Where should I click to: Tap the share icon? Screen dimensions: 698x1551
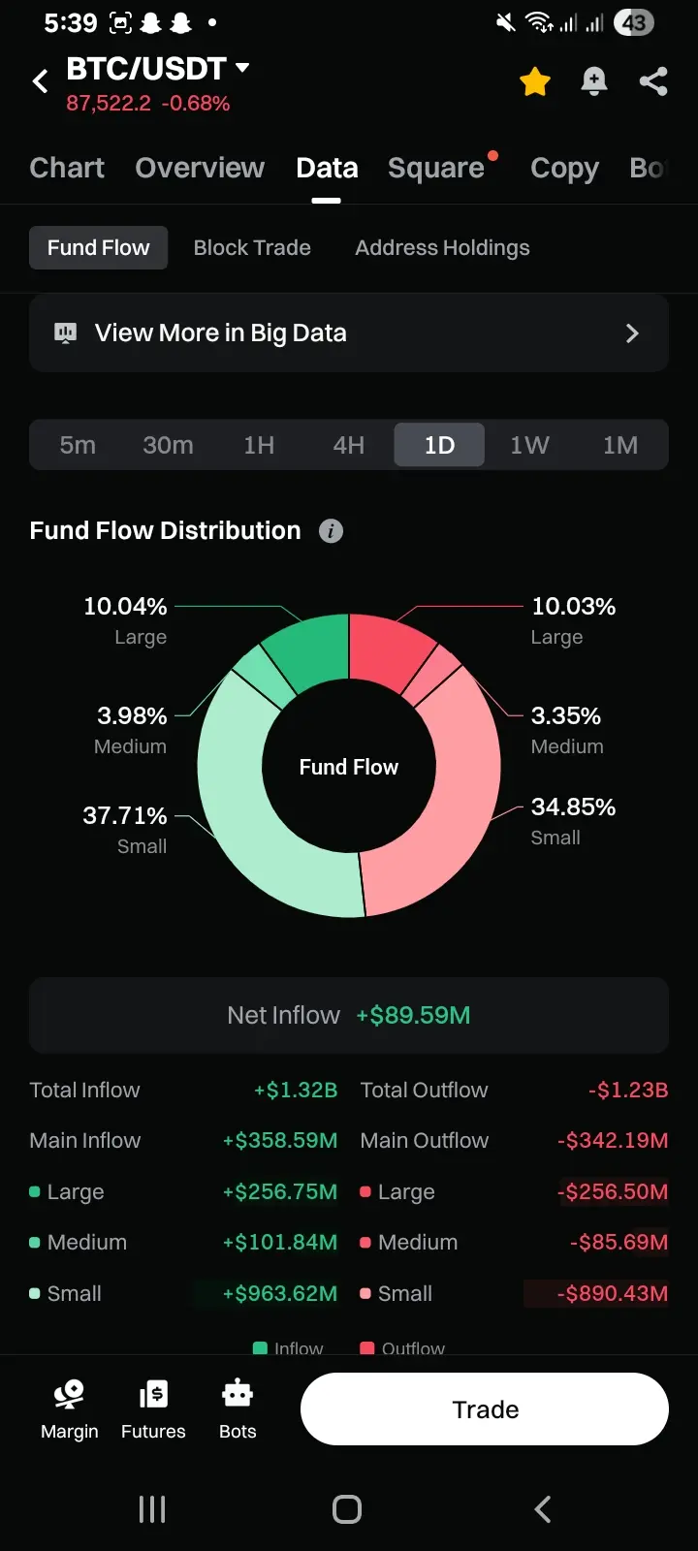[653, 81]
